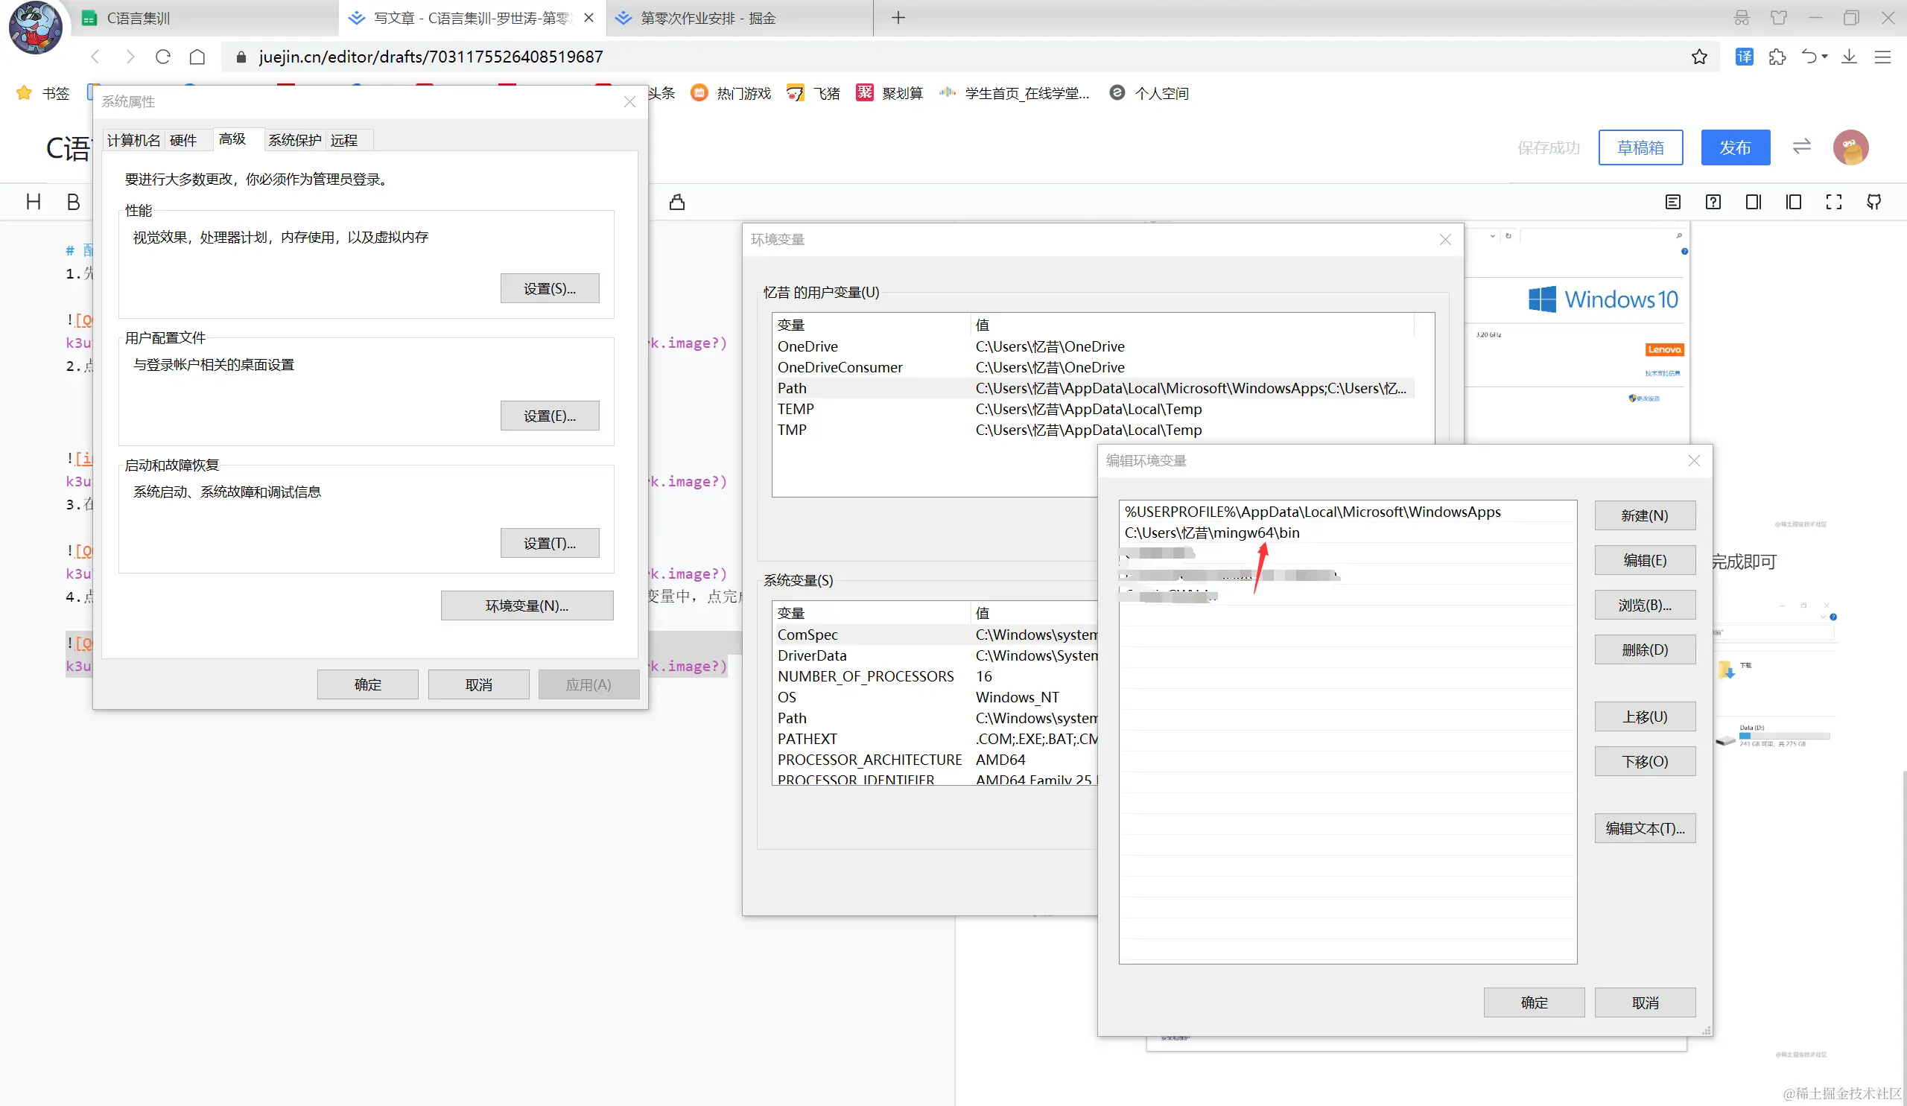
Task: Select the mingw64\bin path entry
Action: tap(1211, 533)
